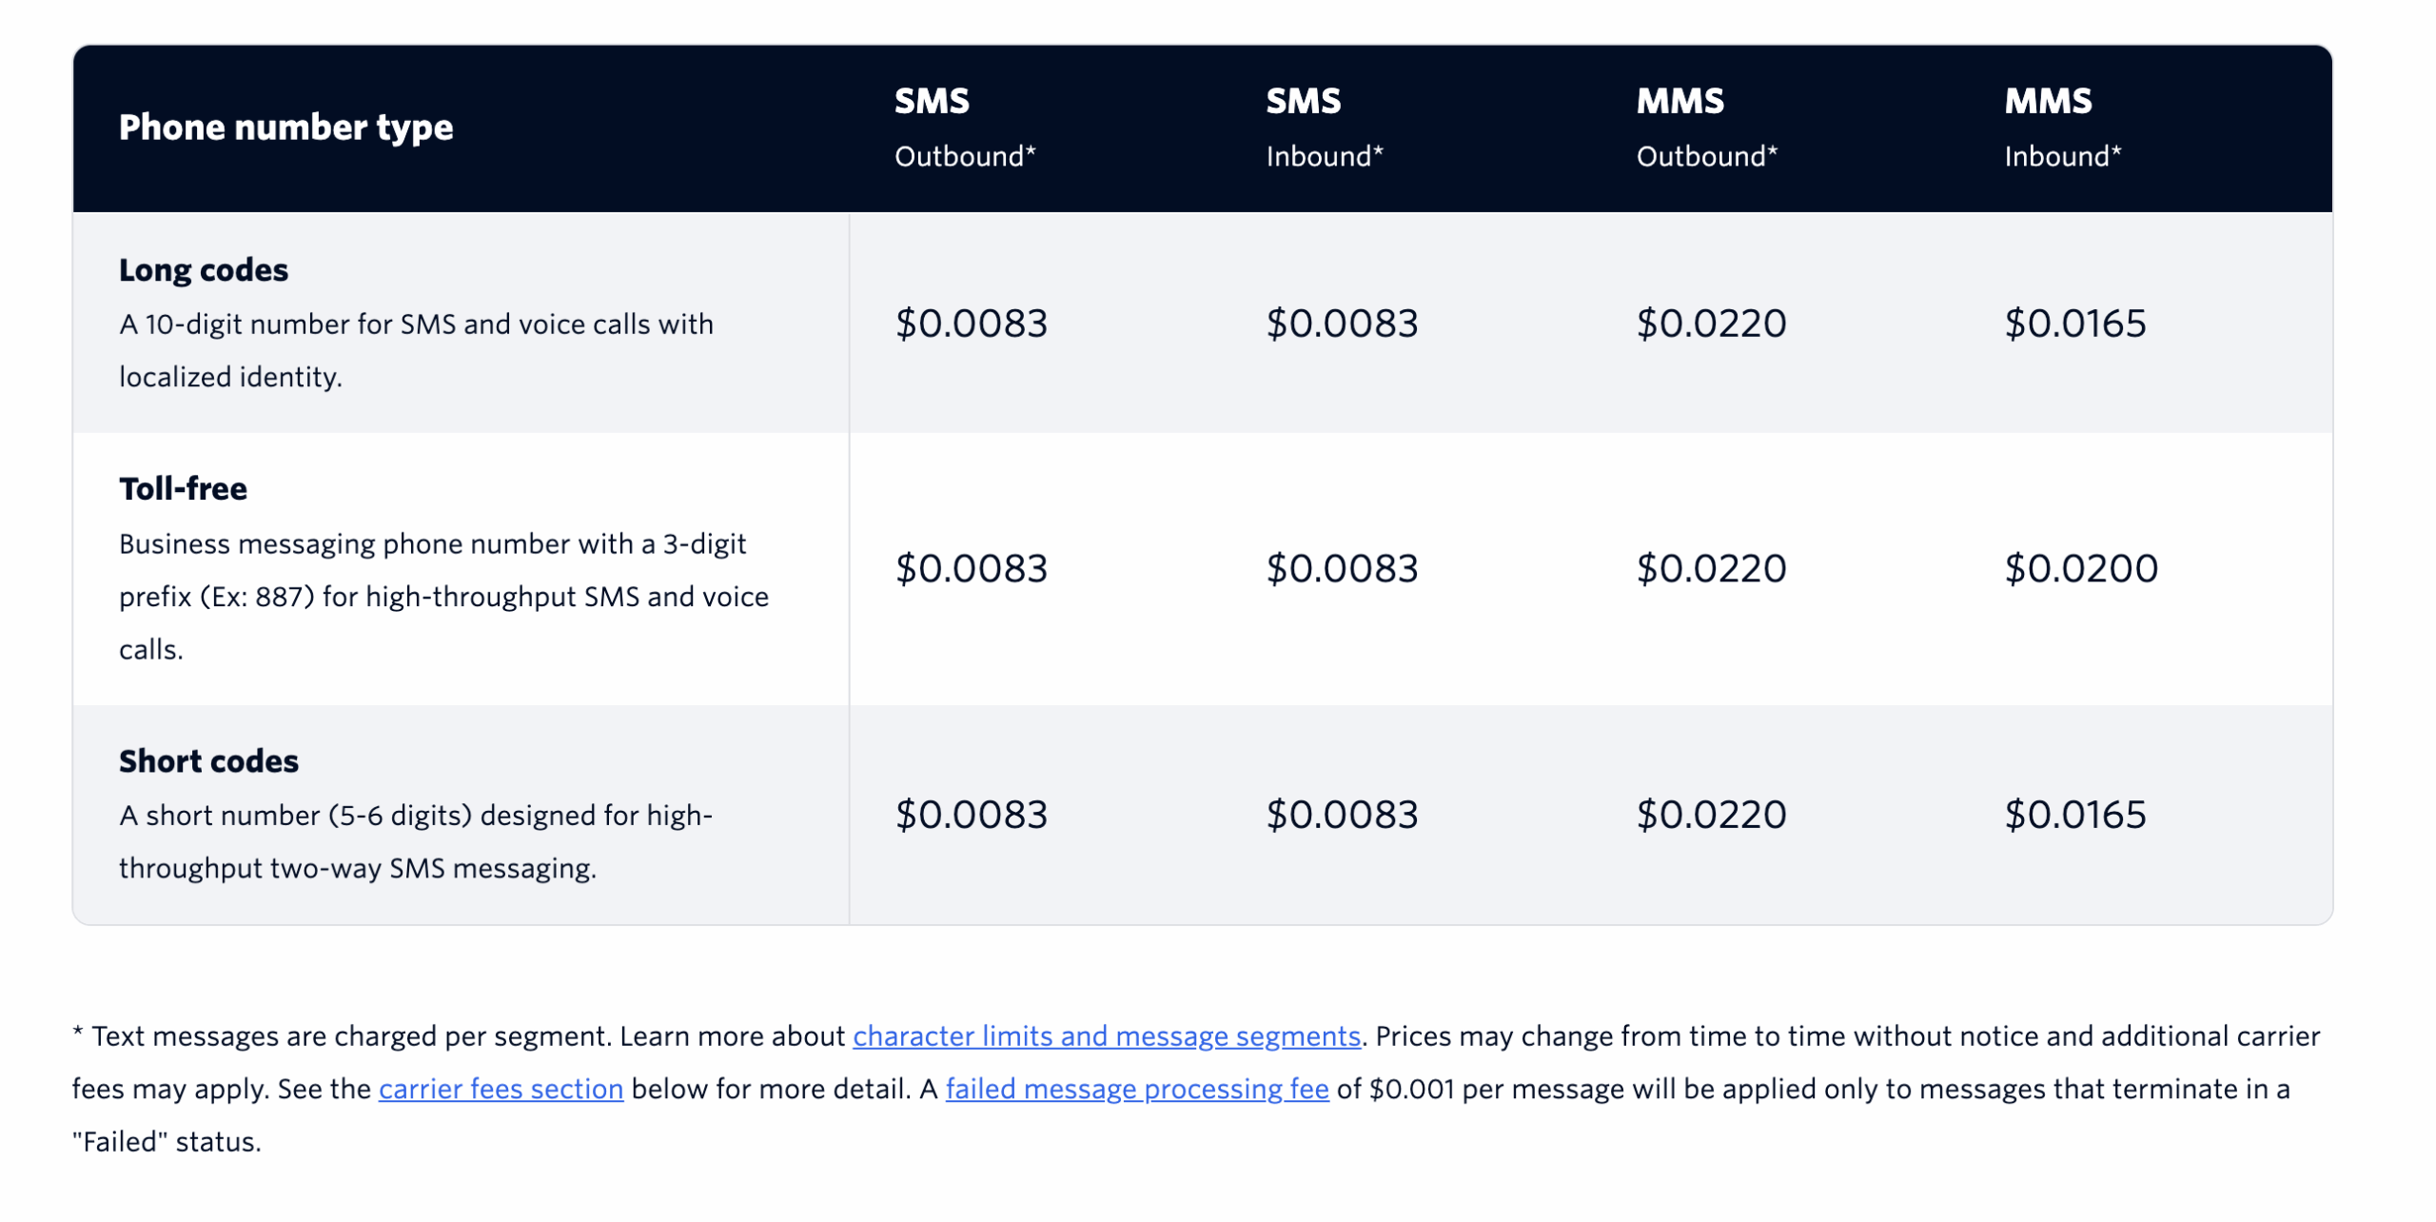This screenshot has height=1222, width=2436.
Task: Click the SMS Outbound column header
Action: 965,128
